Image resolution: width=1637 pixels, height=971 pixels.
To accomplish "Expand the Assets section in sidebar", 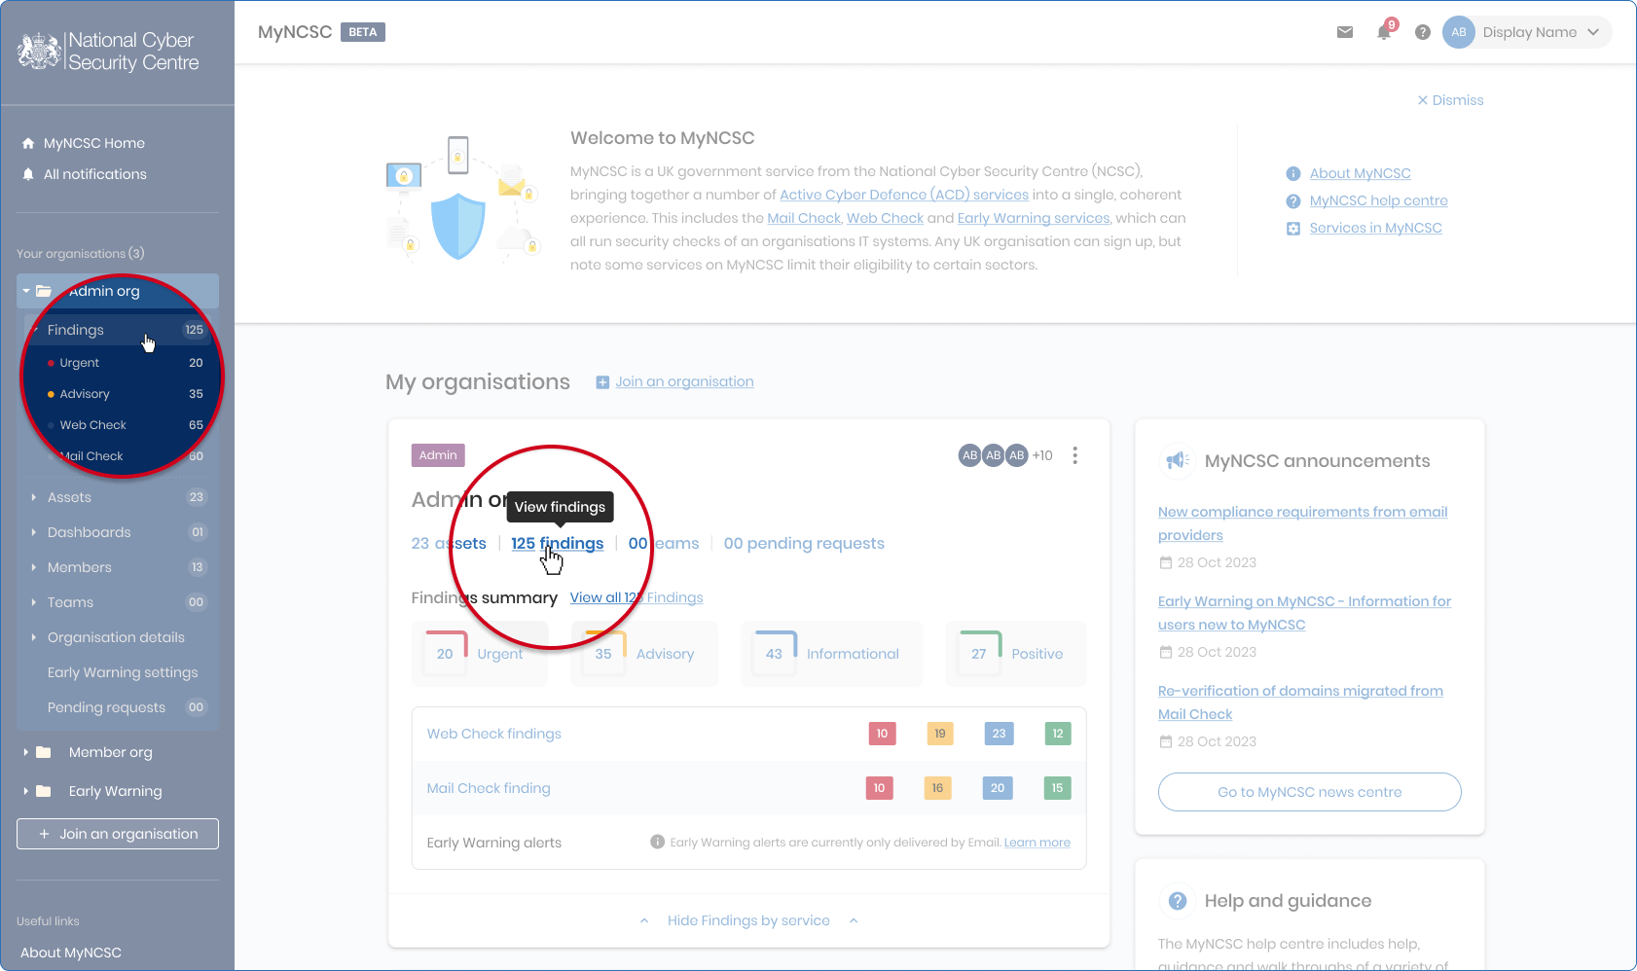I will 33,497.
